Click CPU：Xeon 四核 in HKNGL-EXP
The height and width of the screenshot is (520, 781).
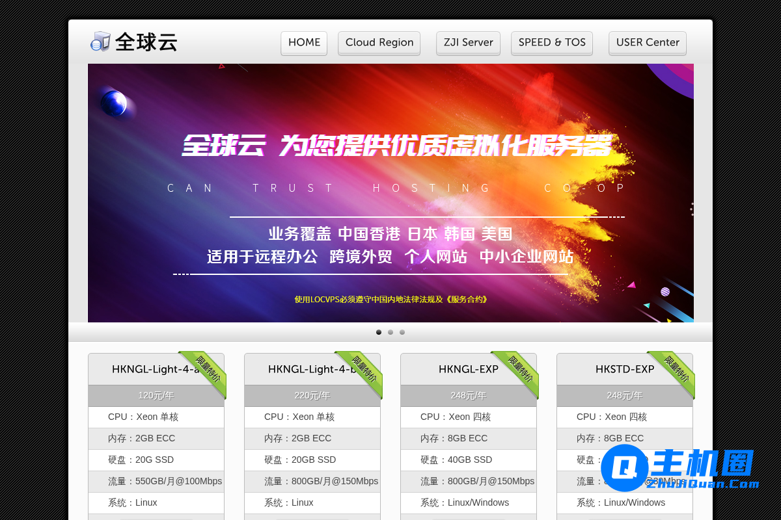coord(469,417)
